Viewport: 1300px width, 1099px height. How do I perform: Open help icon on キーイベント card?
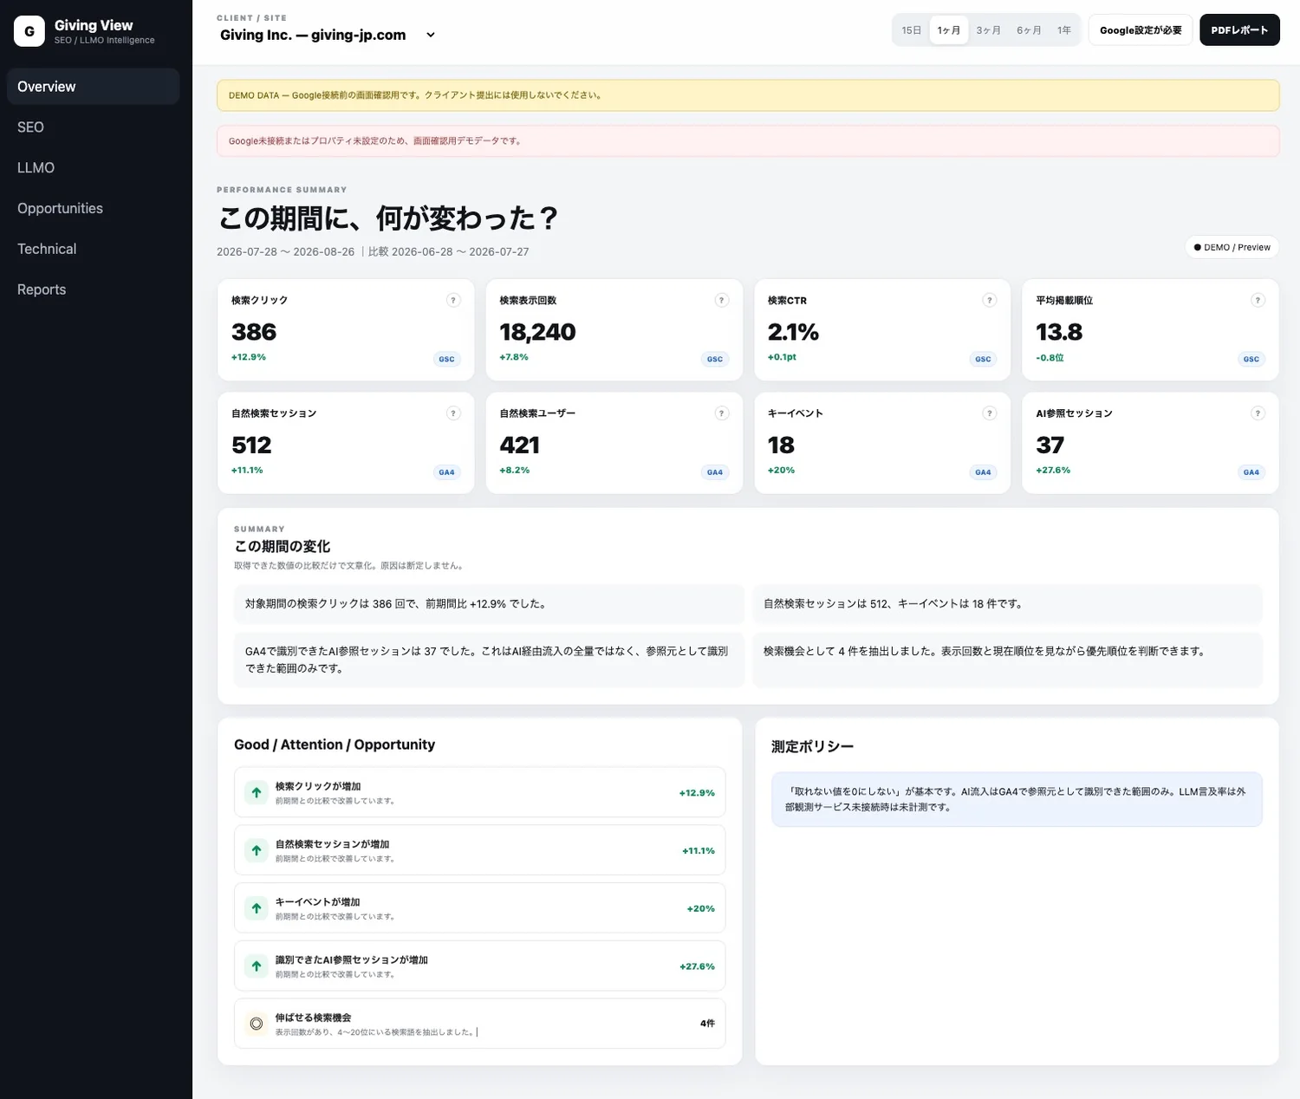[989, 413]
